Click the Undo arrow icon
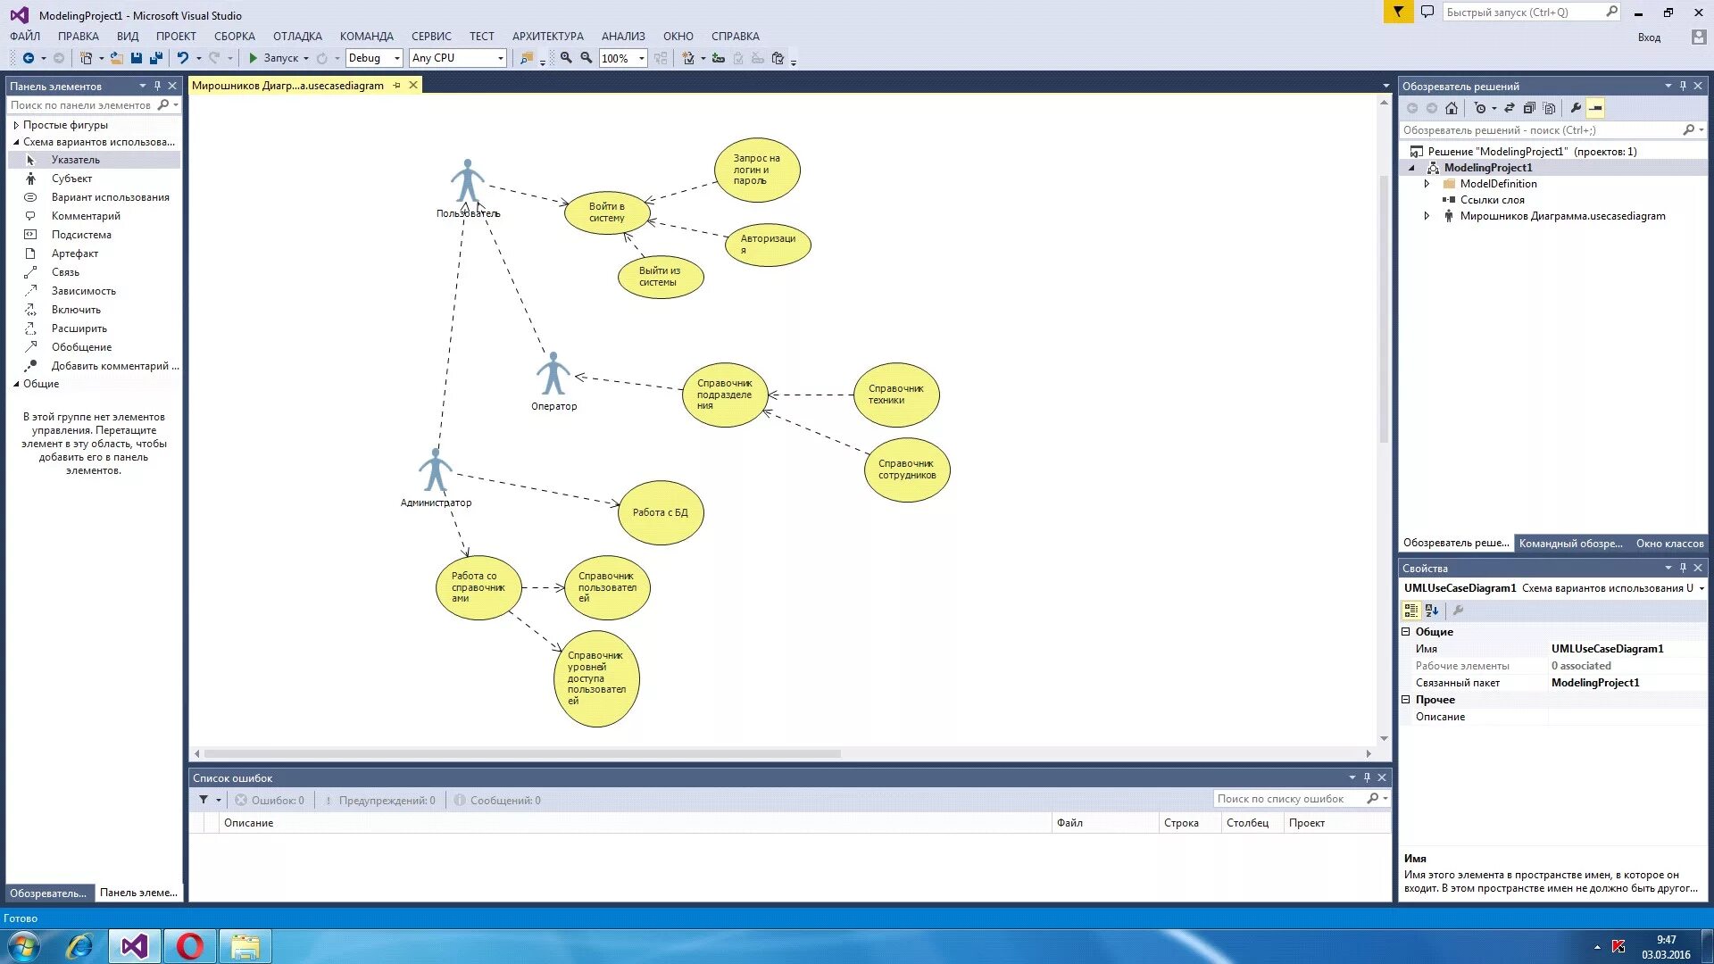The image size is (1714, 964). (x=182, y=58)
